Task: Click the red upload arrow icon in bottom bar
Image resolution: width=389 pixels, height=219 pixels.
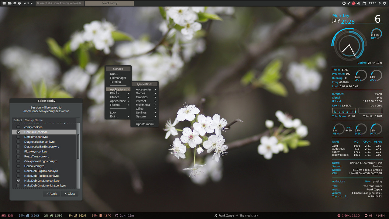Action: 366,216
